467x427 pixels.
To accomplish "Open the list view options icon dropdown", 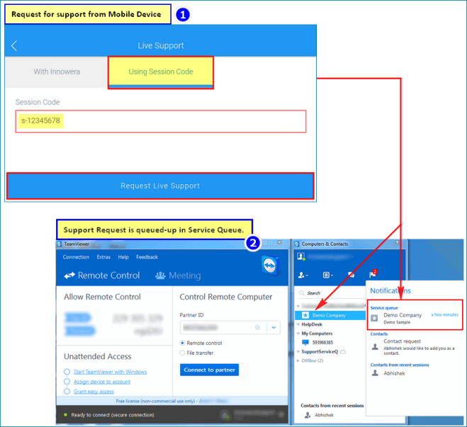I will tap(328, 275).
